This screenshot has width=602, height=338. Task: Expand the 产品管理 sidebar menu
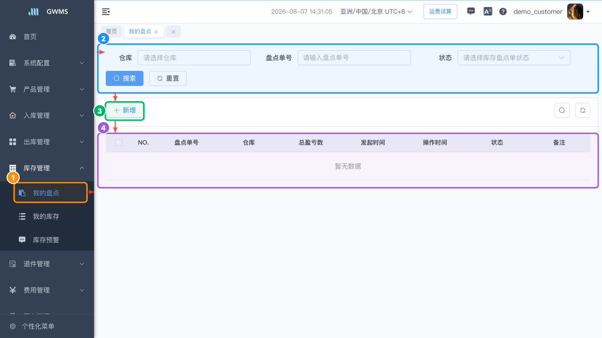coord(47,89)
